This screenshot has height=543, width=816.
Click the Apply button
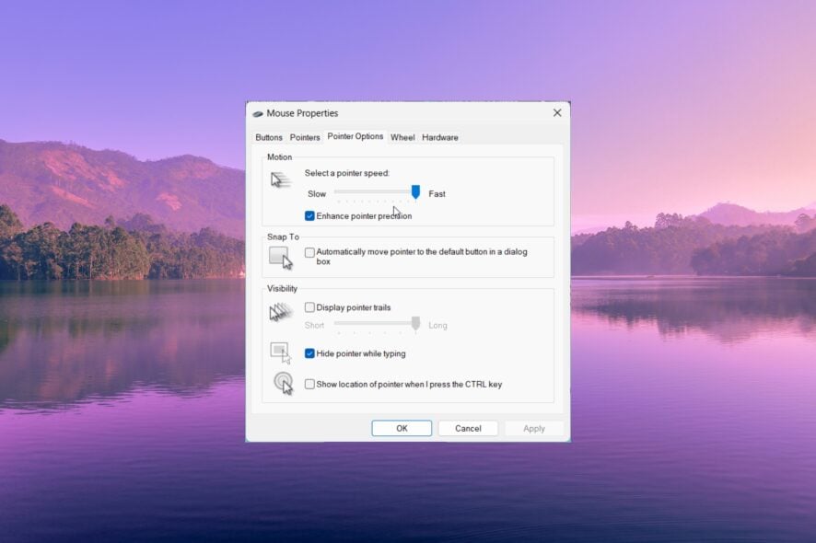pyautogui.click(x=534, y=428)
